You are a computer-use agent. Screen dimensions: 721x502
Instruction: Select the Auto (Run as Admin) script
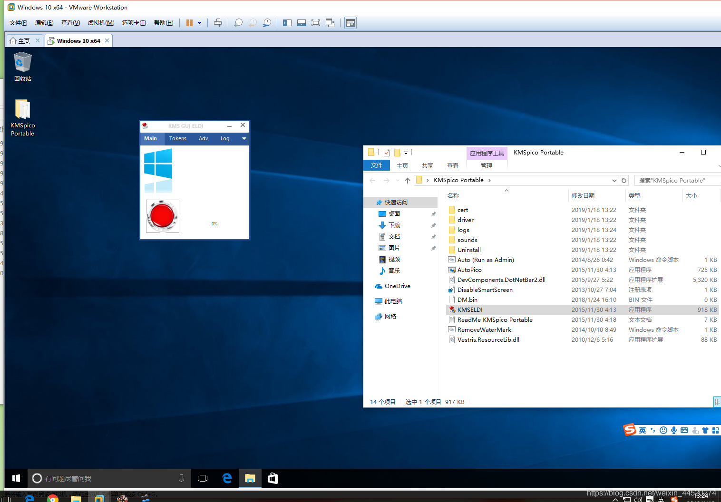582,260
